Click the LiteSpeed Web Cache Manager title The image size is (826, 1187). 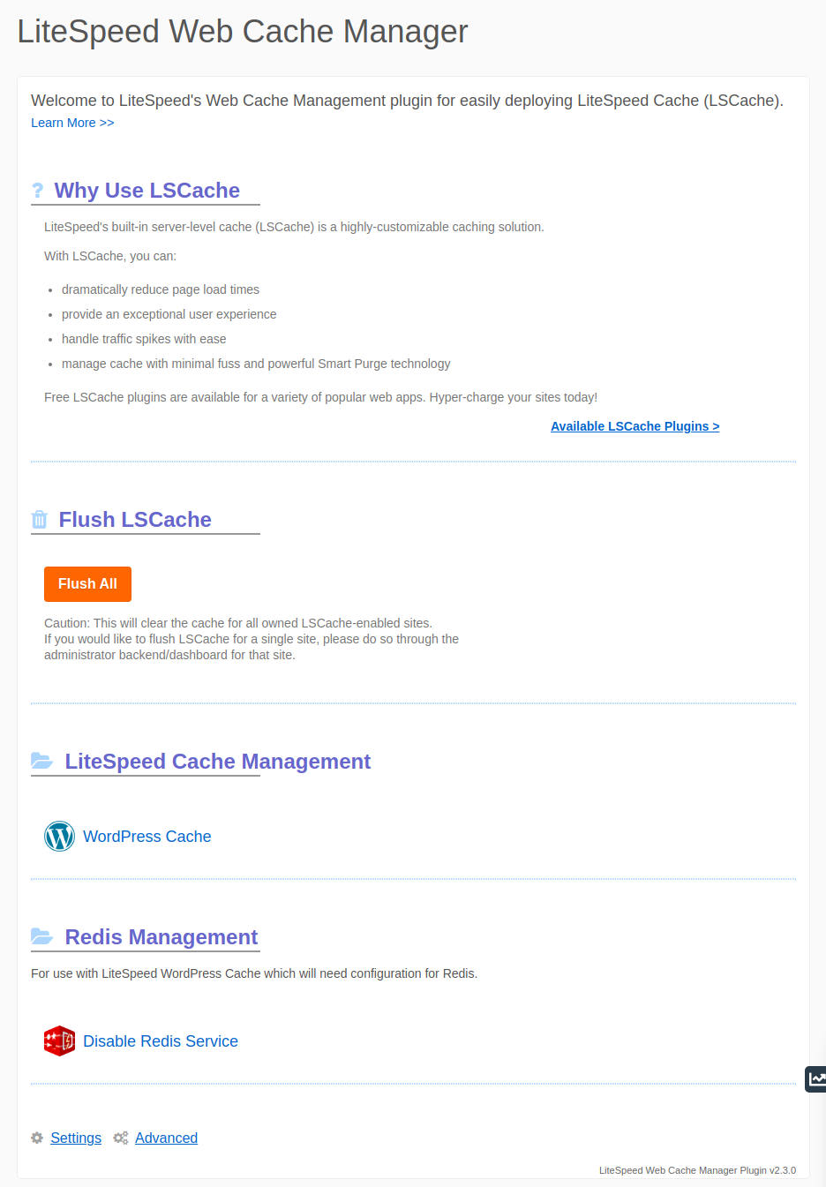point(242,32)
